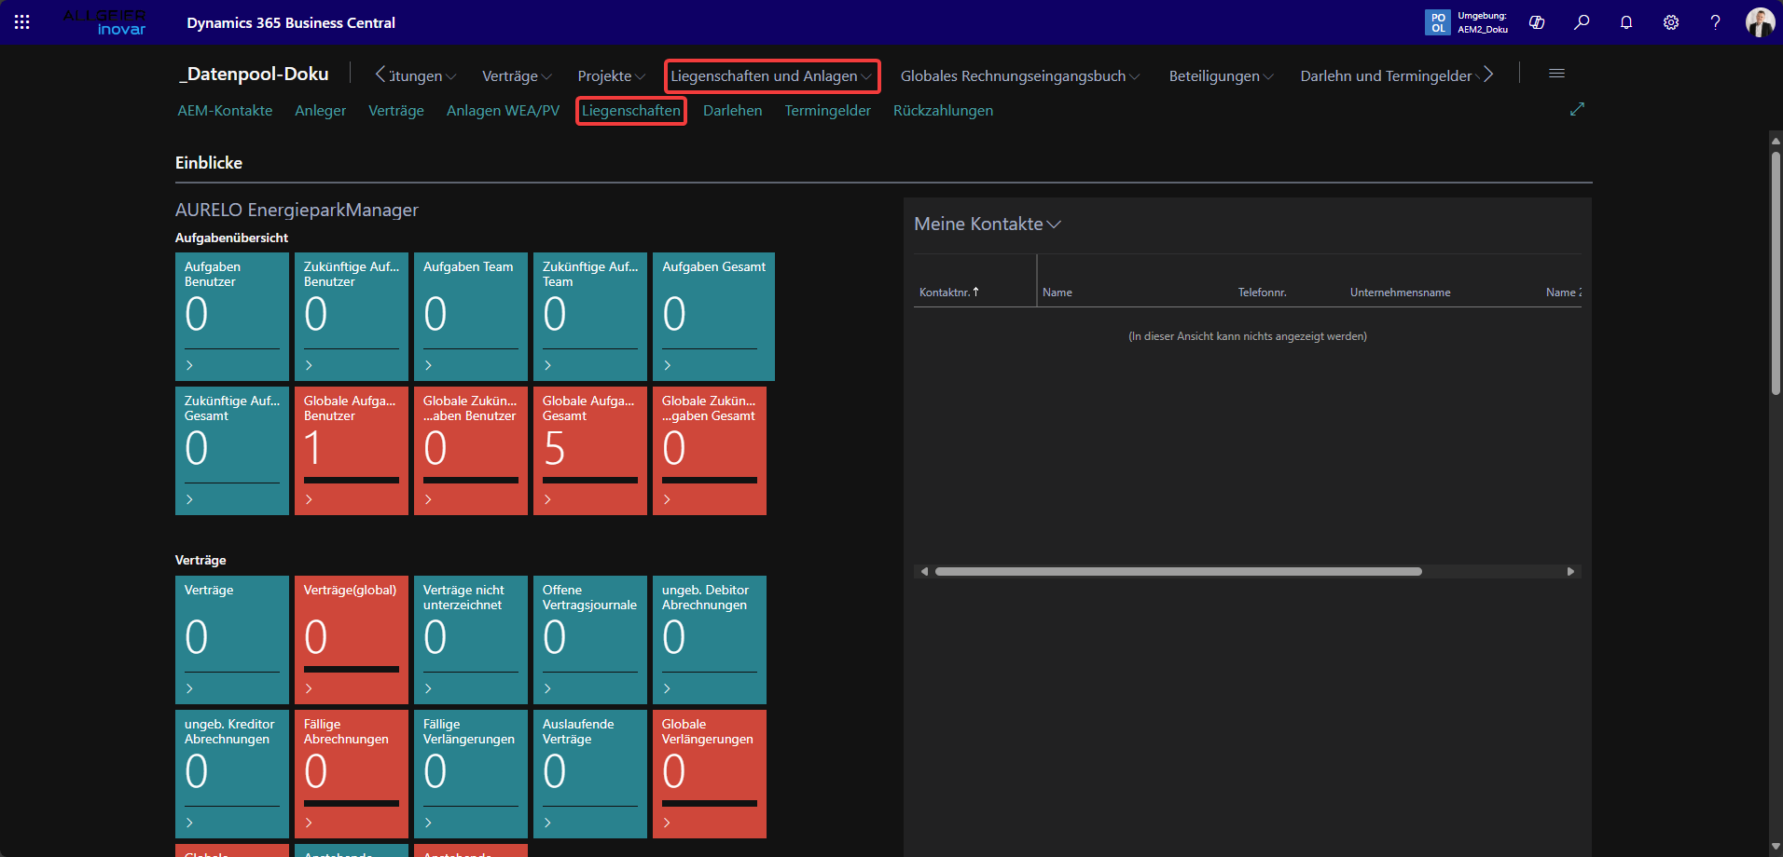The image size is (1783, 857).
Task: Sort by Telefonnr. column header
Action: (x=1262, y=292)
